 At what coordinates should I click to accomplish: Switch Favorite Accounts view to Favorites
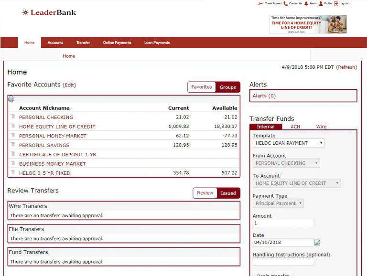(201, 87)
